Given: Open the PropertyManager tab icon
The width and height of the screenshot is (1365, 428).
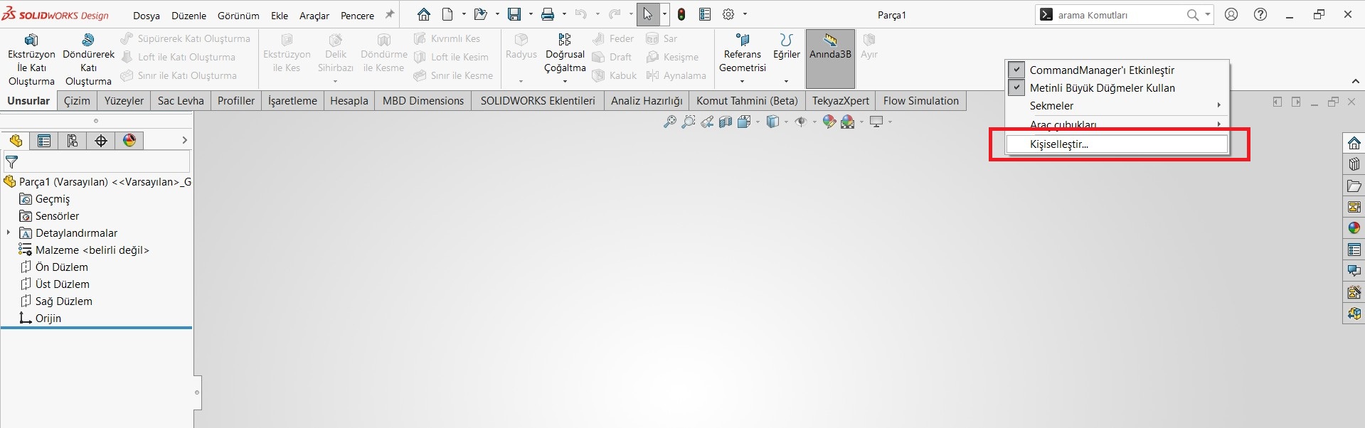Looking at the screenshot, I should coord(44,141).
